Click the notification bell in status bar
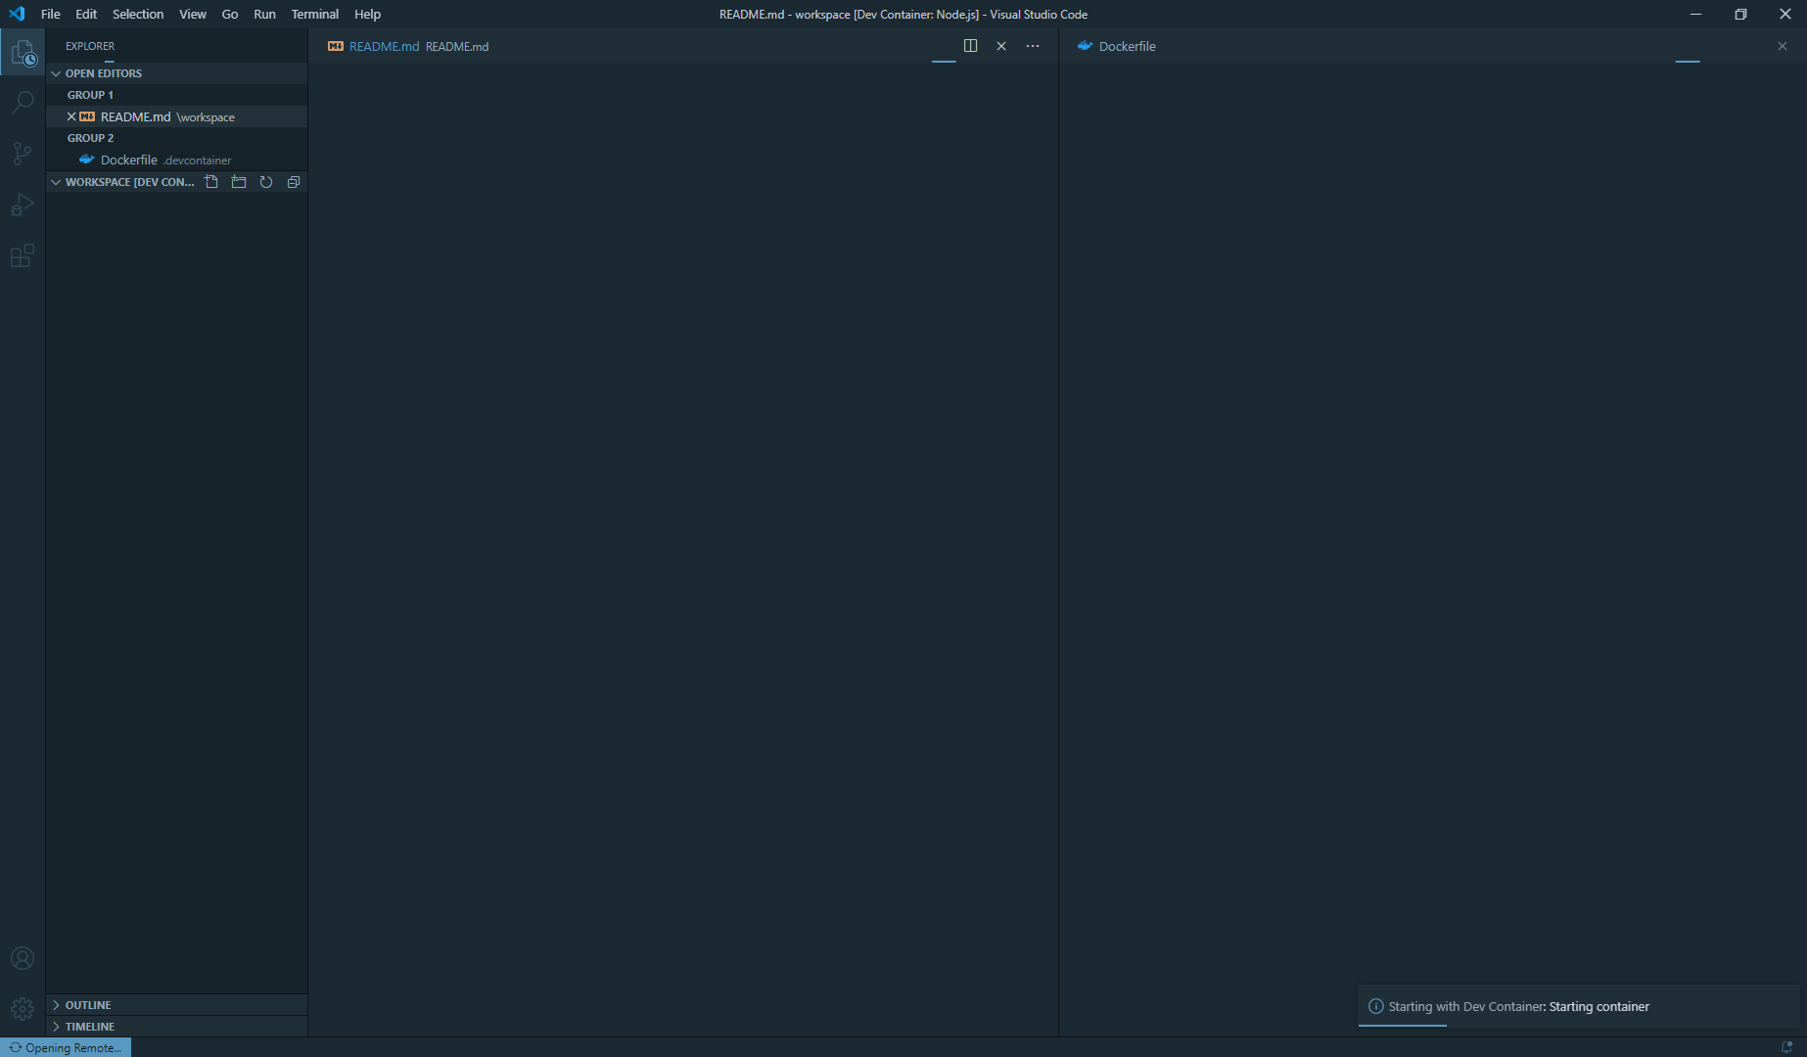This screenshot has height=1057, width=1807. coord(1786,1047)
